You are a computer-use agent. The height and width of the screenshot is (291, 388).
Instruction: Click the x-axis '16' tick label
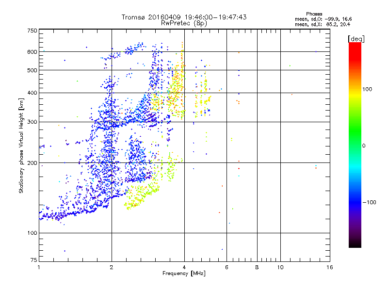[x=330, y=267]
